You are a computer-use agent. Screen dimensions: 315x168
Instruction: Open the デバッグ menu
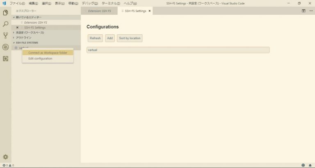pos(90,3)
